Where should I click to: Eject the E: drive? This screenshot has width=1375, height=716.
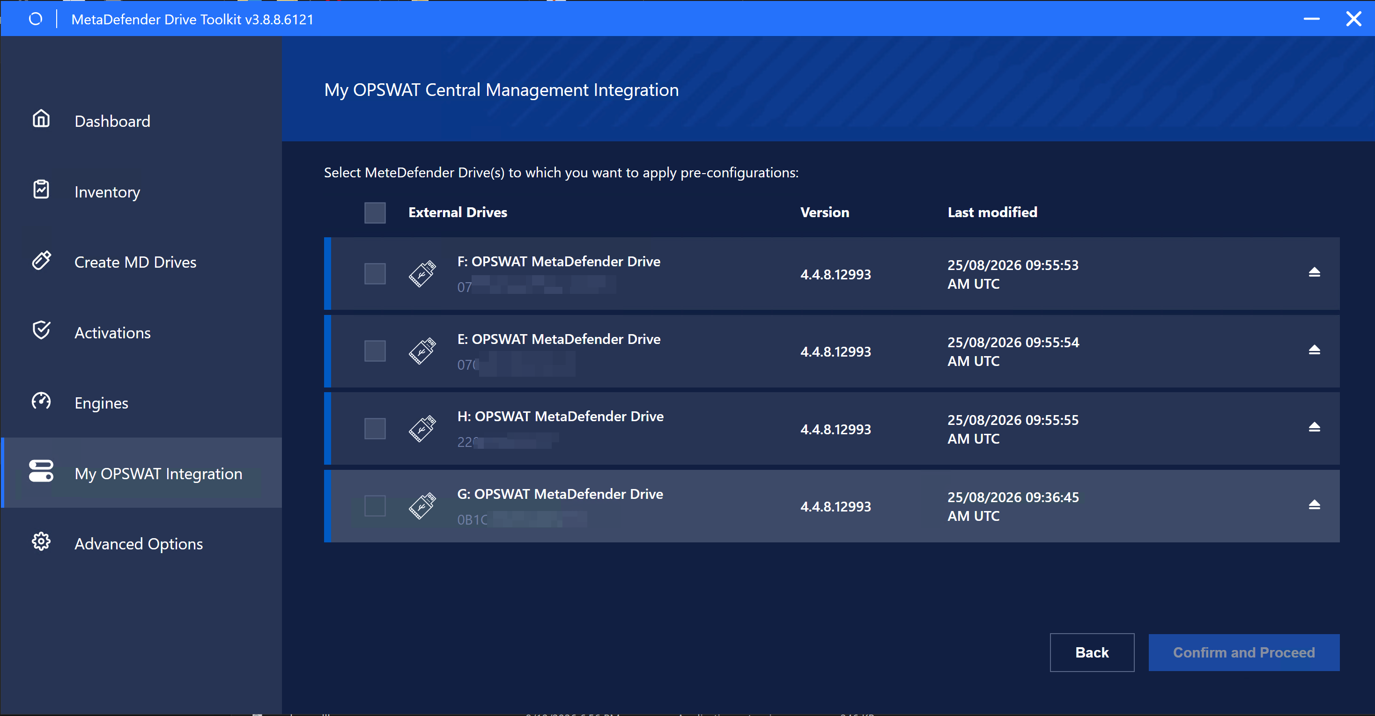click(1314, 350)
